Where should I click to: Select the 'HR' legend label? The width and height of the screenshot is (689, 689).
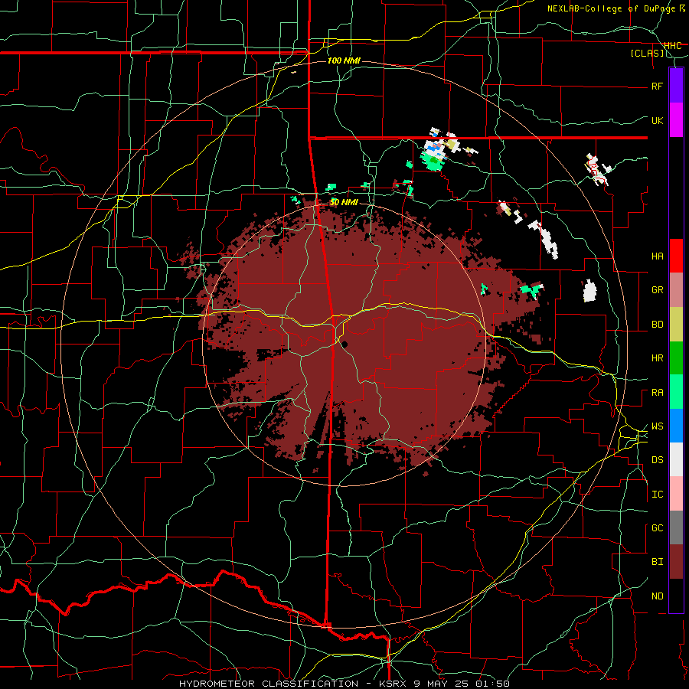(x=657, y=358)
